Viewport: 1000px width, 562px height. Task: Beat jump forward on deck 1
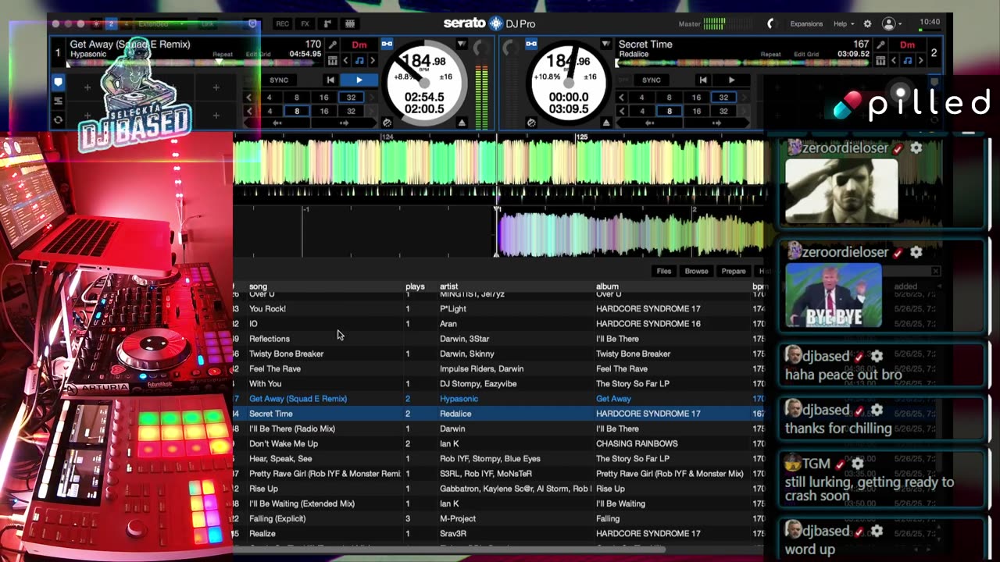pyautogui.click(x=344, y=123)
